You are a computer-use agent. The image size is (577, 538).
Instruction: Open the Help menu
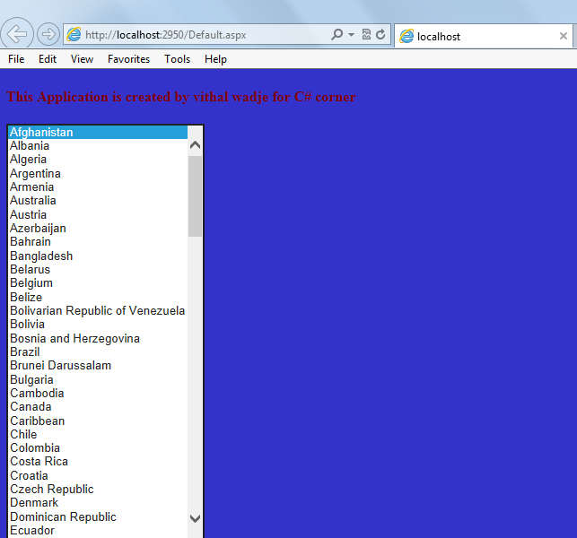[x=215, y=59]
